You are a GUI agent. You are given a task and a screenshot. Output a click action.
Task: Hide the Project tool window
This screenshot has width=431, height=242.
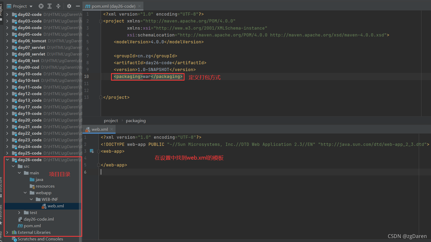coord(78,6)
